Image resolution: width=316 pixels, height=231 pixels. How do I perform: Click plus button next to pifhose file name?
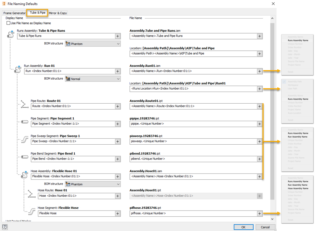click(x=260, y=213)
